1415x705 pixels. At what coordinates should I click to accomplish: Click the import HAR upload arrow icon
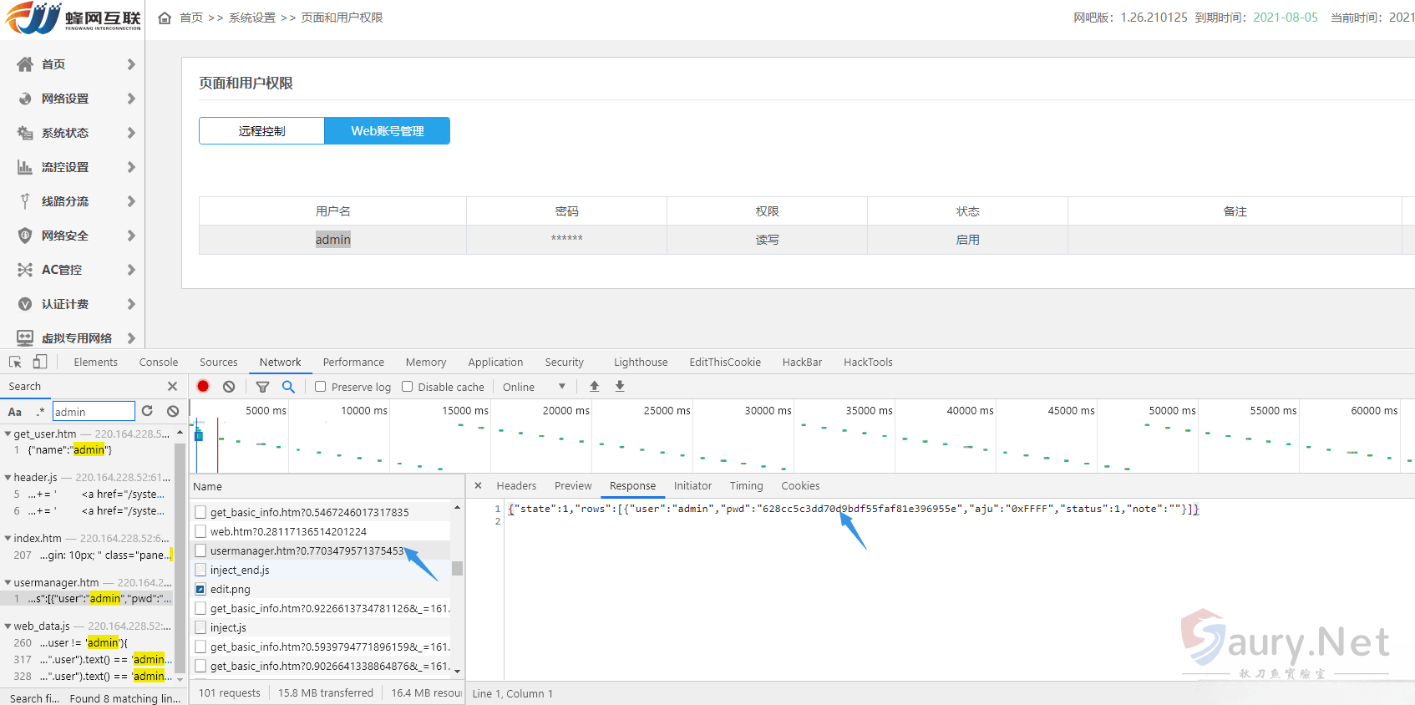coord(594,387)
